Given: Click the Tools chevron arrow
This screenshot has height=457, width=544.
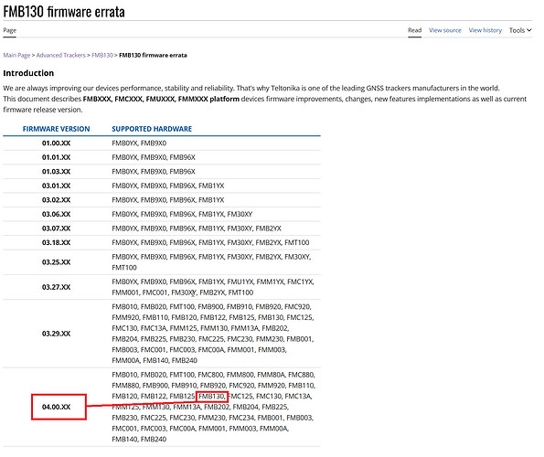Looking at the screenshot, I should (529, 30).
